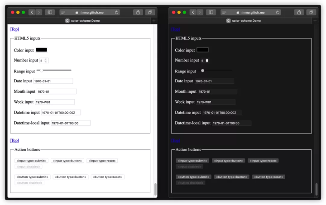
Task: Reload the page in the dark window
Action: coord(278,12)
